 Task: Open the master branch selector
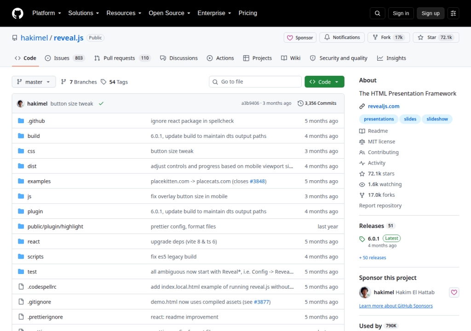point(34,82)
